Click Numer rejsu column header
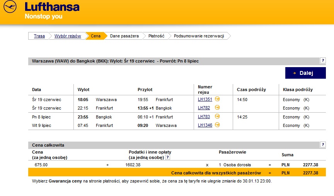Screen dimensions: 334x196 click(x=205, y=90)
